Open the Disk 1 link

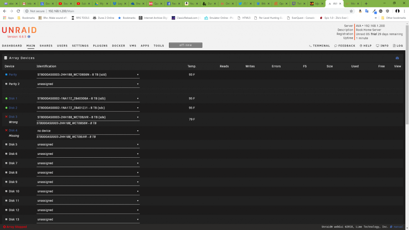[13, 98]
